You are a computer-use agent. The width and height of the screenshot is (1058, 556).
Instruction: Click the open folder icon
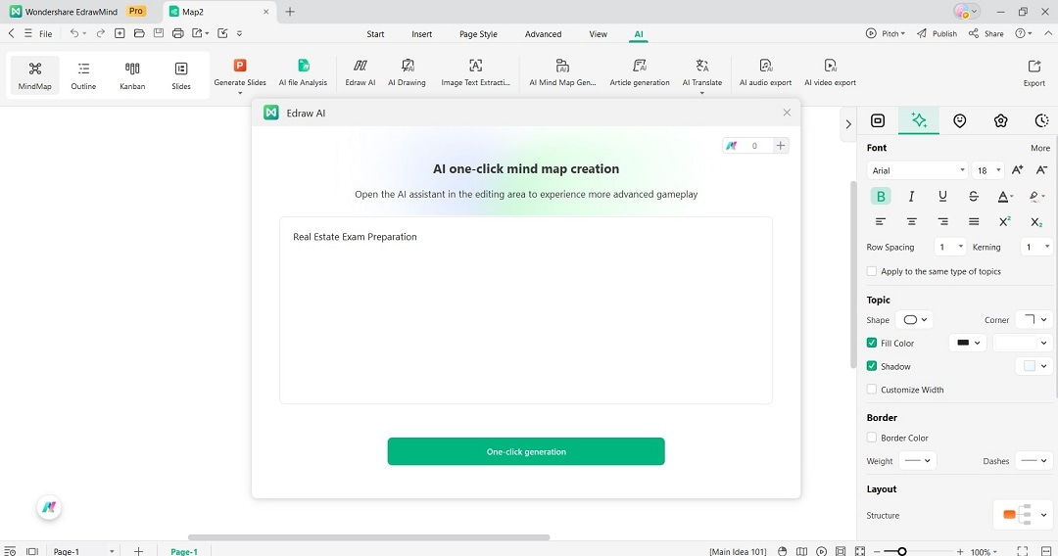click(139, 33)
